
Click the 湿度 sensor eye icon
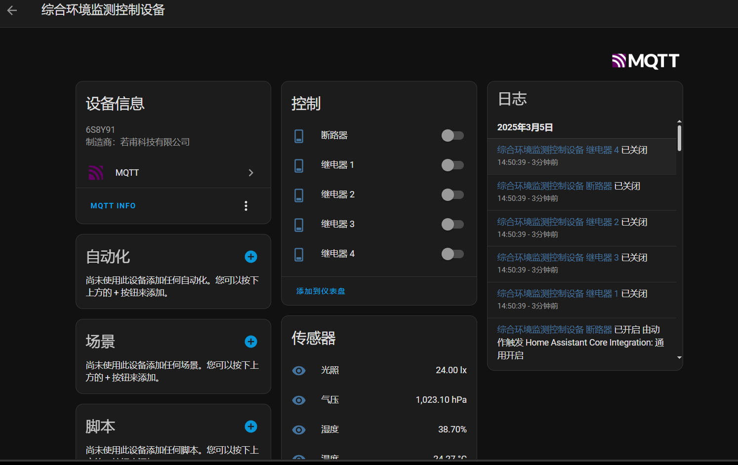coord(299,430)
